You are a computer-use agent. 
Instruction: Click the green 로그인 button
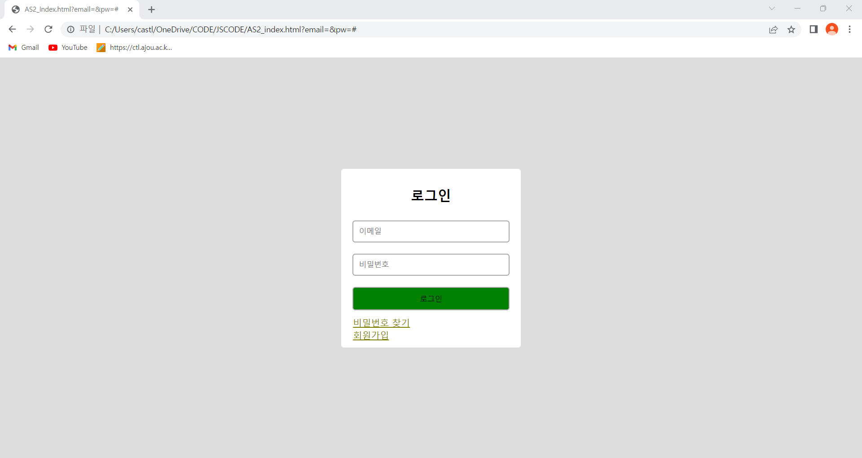tap(431, 298)
